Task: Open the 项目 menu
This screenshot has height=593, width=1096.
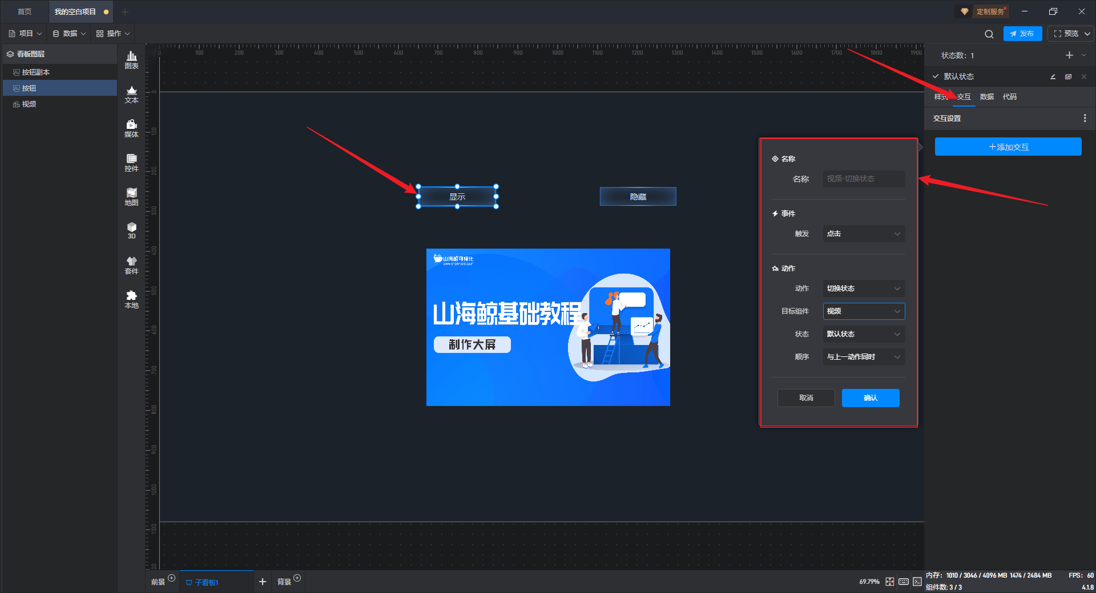Action: pos(25,34)
